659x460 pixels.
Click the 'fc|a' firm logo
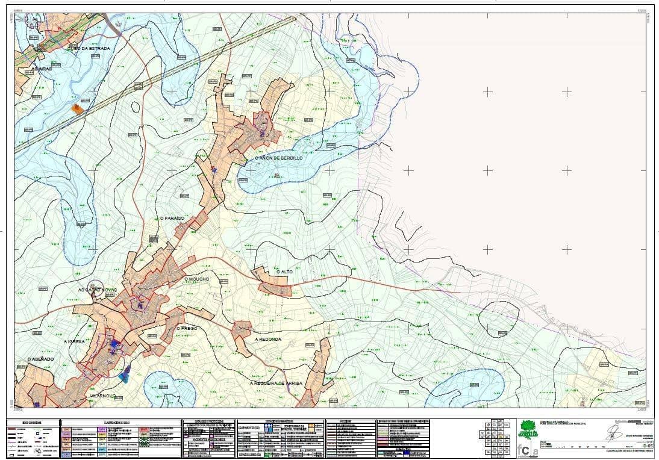[526, 450]
